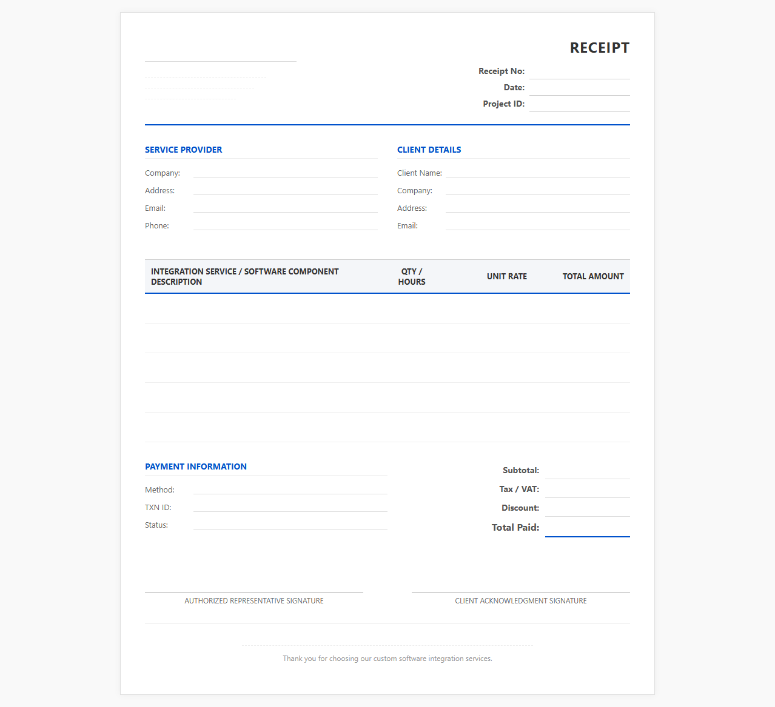Click the Date field in header
This screenshot has width=775, height=707.
(580, 88)
